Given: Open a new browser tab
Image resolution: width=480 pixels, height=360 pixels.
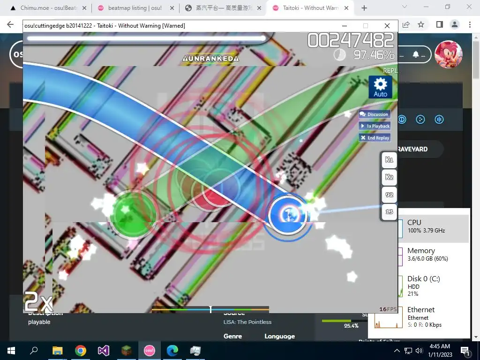Looking at the screenshot, I should click(364, 8).
